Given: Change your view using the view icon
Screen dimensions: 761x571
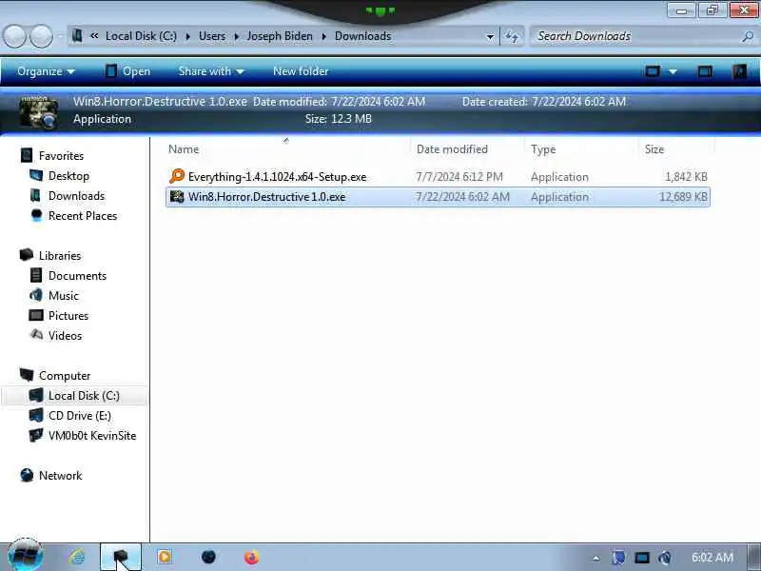Looking at the screenshot, I should coord(653,72).
